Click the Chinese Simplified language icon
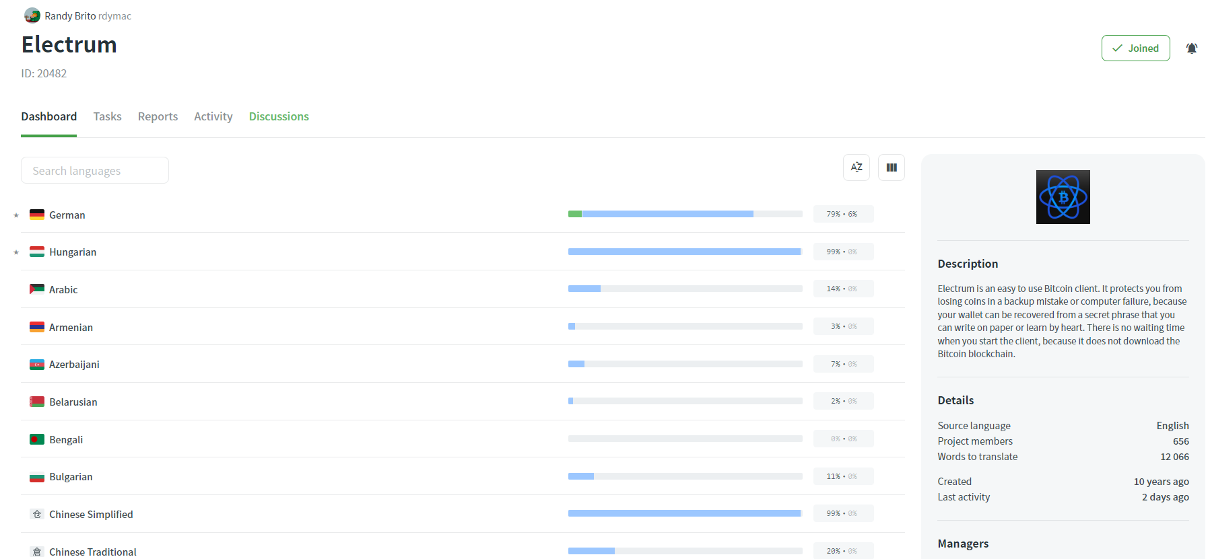 tap(37, 514)
